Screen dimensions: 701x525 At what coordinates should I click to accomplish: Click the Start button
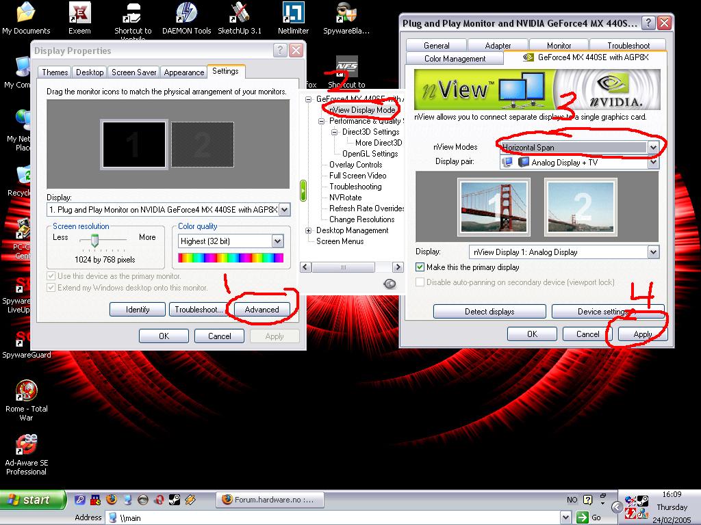tap(33, 500)
